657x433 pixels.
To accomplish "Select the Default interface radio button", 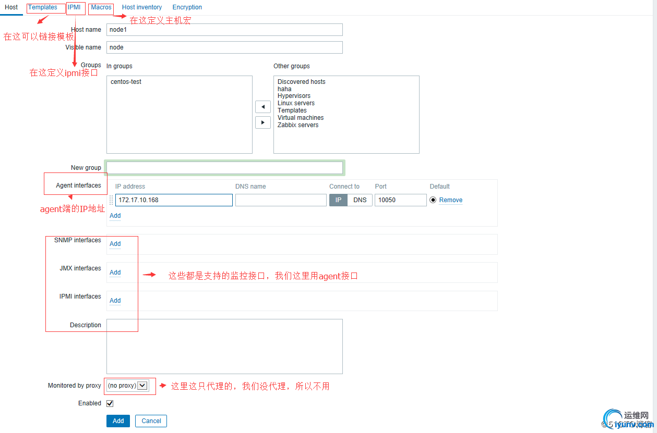I will (433, 200).
